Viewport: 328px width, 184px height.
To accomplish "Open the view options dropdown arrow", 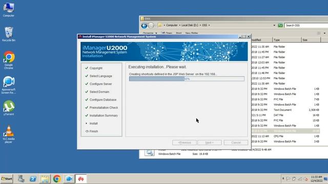I will click(324, 33).
